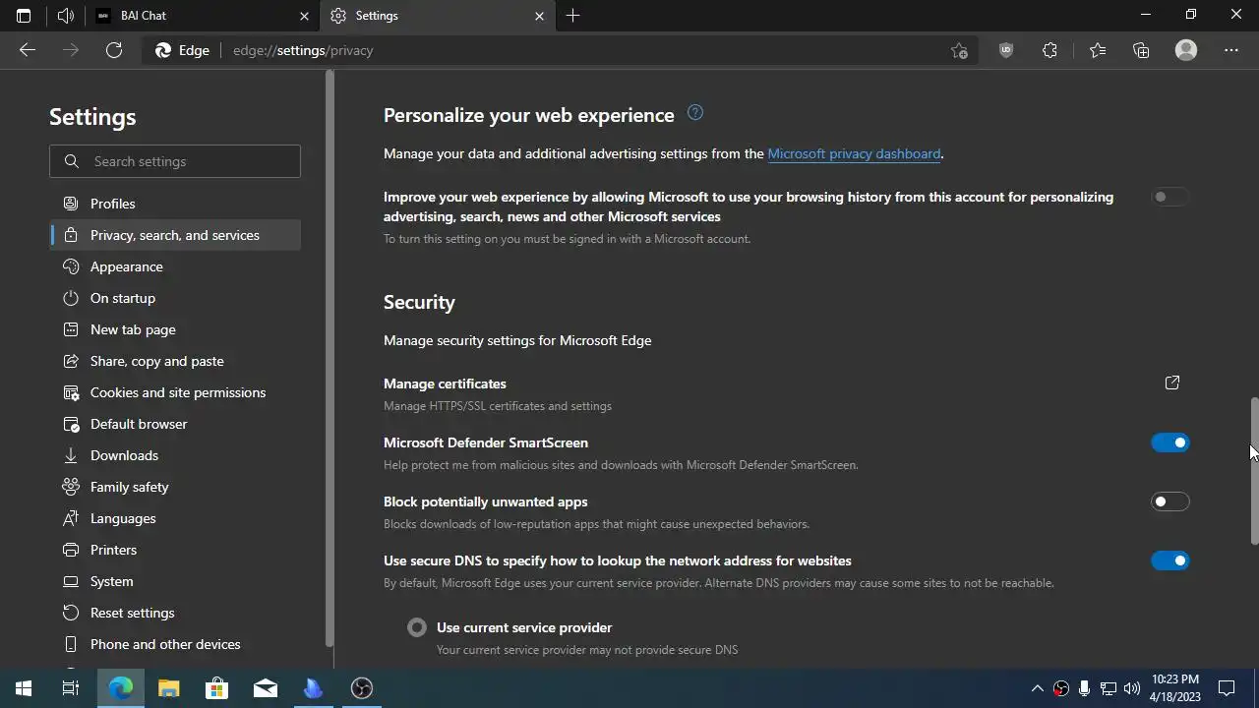Open Languages settings
This screenshot has height=708, width=1259.
(175, 518)
